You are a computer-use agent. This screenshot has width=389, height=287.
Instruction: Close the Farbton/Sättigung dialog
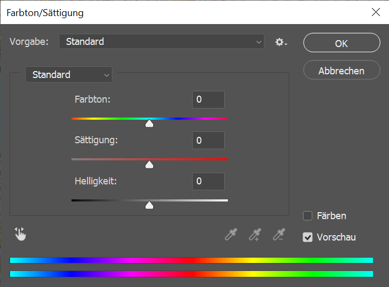coord(376,12)
